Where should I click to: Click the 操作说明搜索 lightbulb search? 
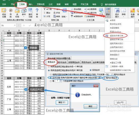(x=108, y=4)
